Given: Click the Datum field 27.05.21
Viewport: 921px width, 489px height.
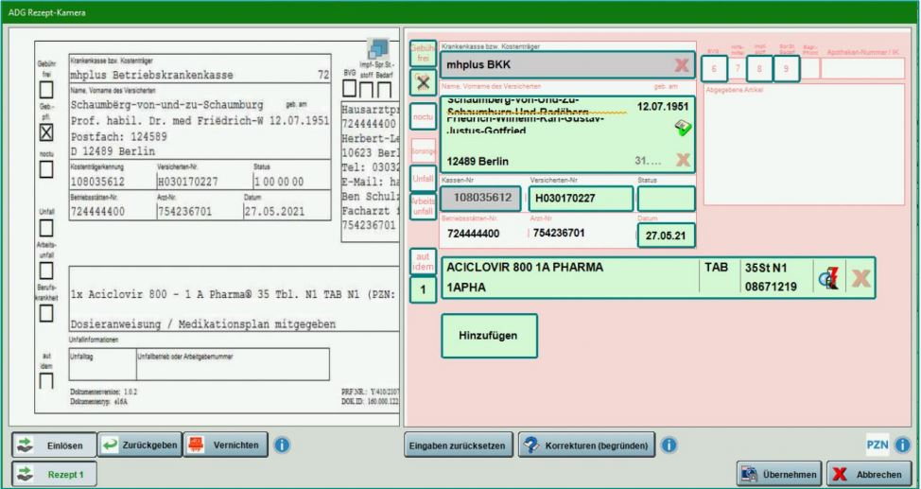Looking at the screenshot, I should point(666,236).
